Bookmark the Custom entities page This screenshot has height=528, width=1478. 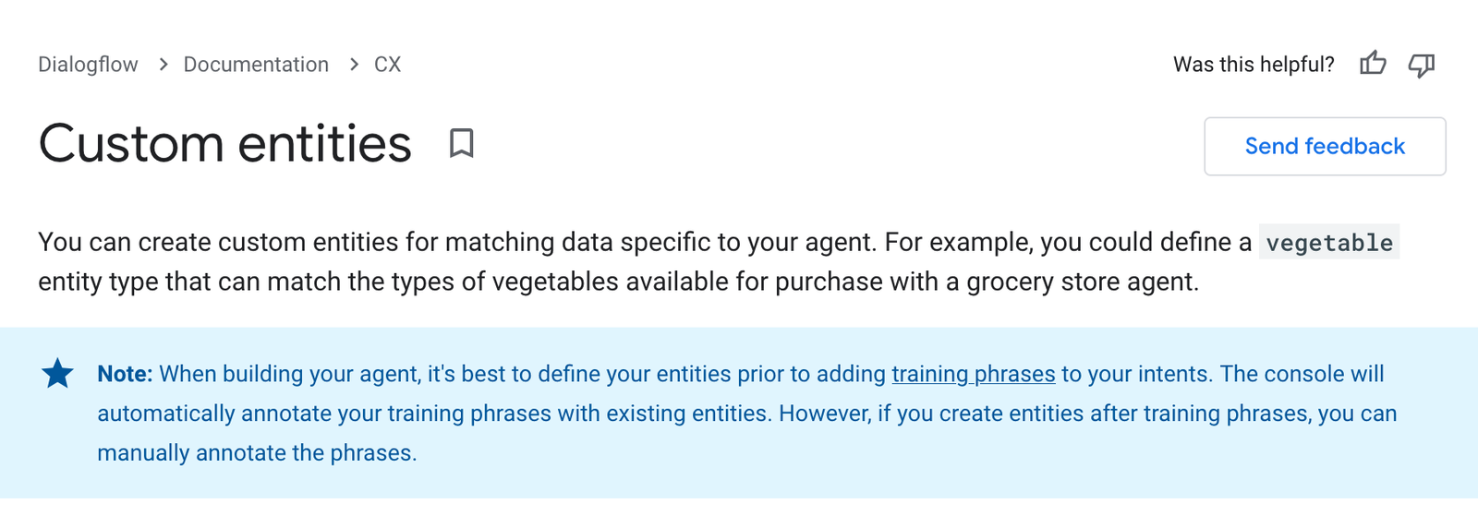coord(462,143)
